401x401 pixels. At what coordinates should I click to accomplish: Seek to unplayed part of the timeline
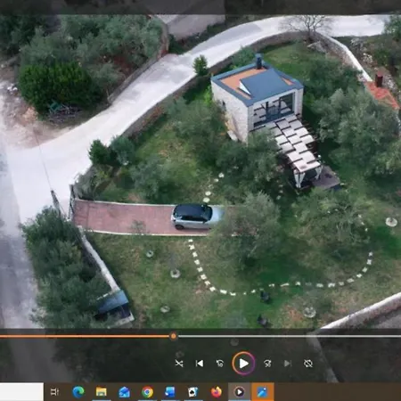[x=289, y=336]
